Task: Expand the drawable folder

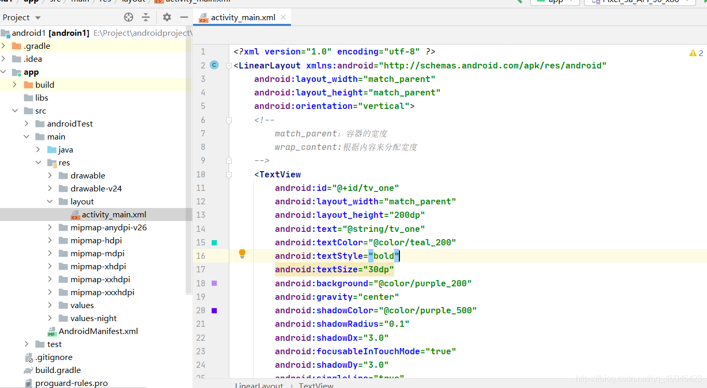Action: (x=50, y=175)
